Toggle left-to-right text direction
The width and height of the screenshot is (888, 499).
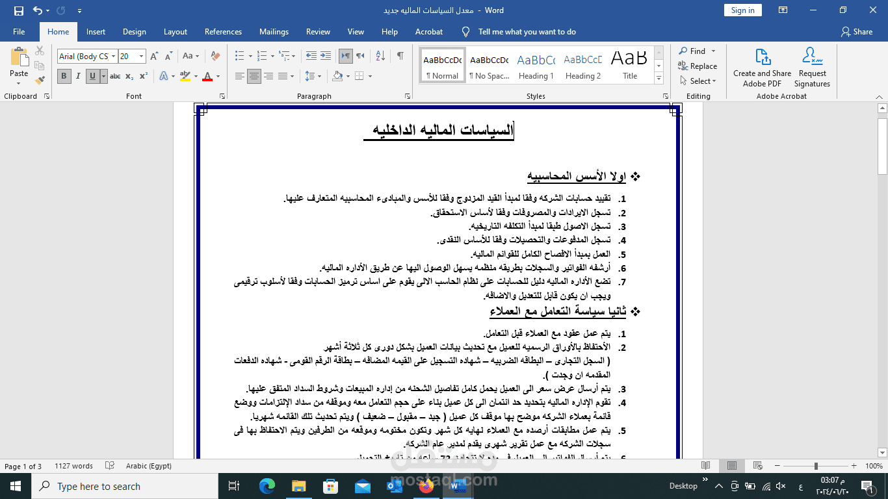point(346,57)
